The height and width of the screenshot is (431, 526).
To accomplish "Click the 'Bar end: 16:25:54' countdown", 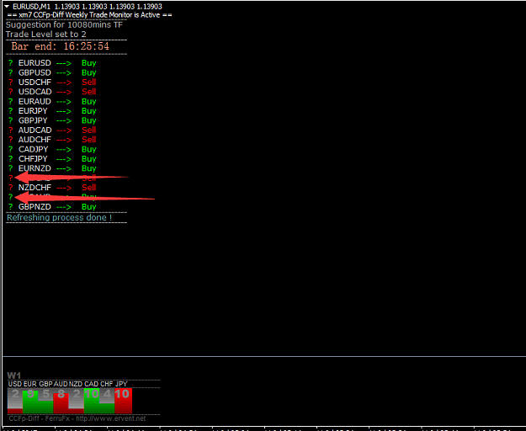I will [61, 46].
